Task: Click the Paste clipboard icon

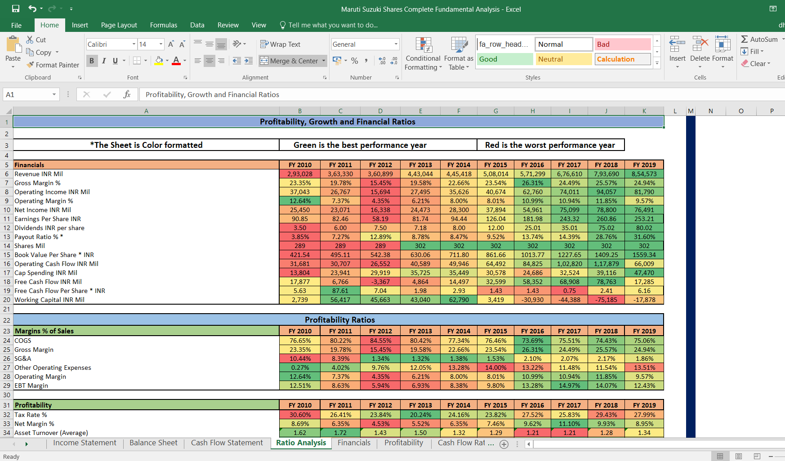Action: click(x=13, y=44)
